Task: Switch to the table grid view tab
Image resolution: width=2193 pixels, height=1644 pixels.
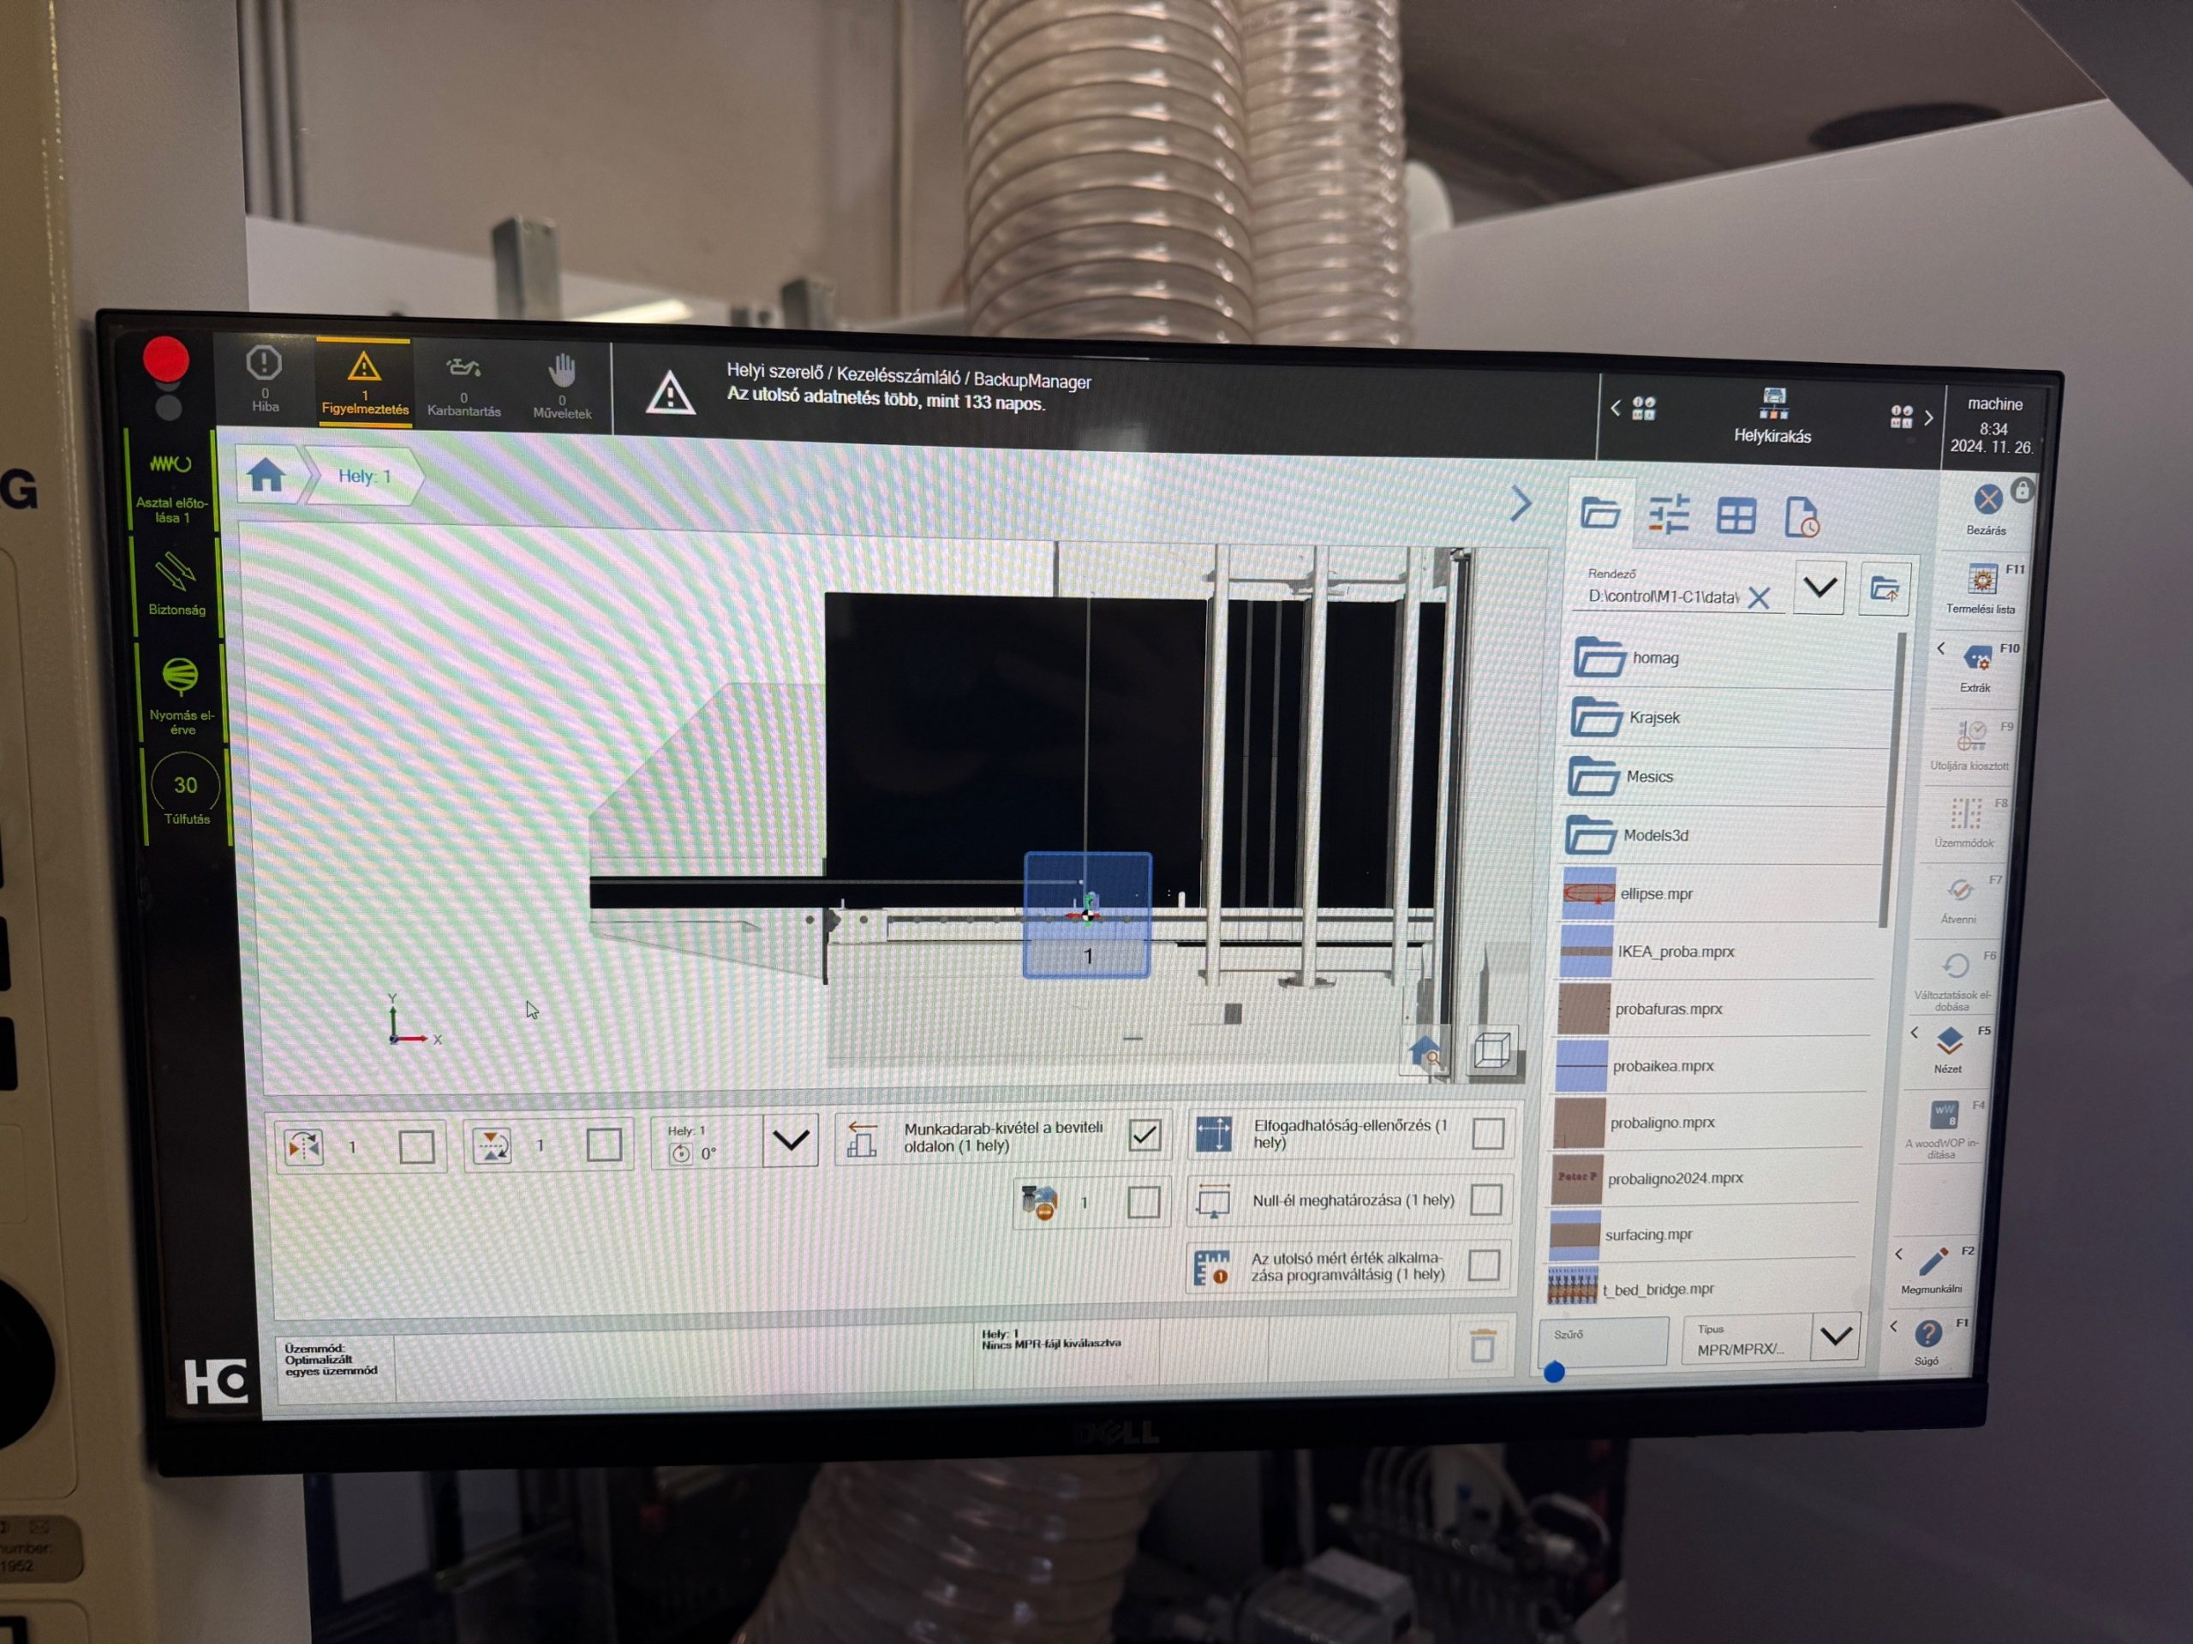Action: point(1736,517)
